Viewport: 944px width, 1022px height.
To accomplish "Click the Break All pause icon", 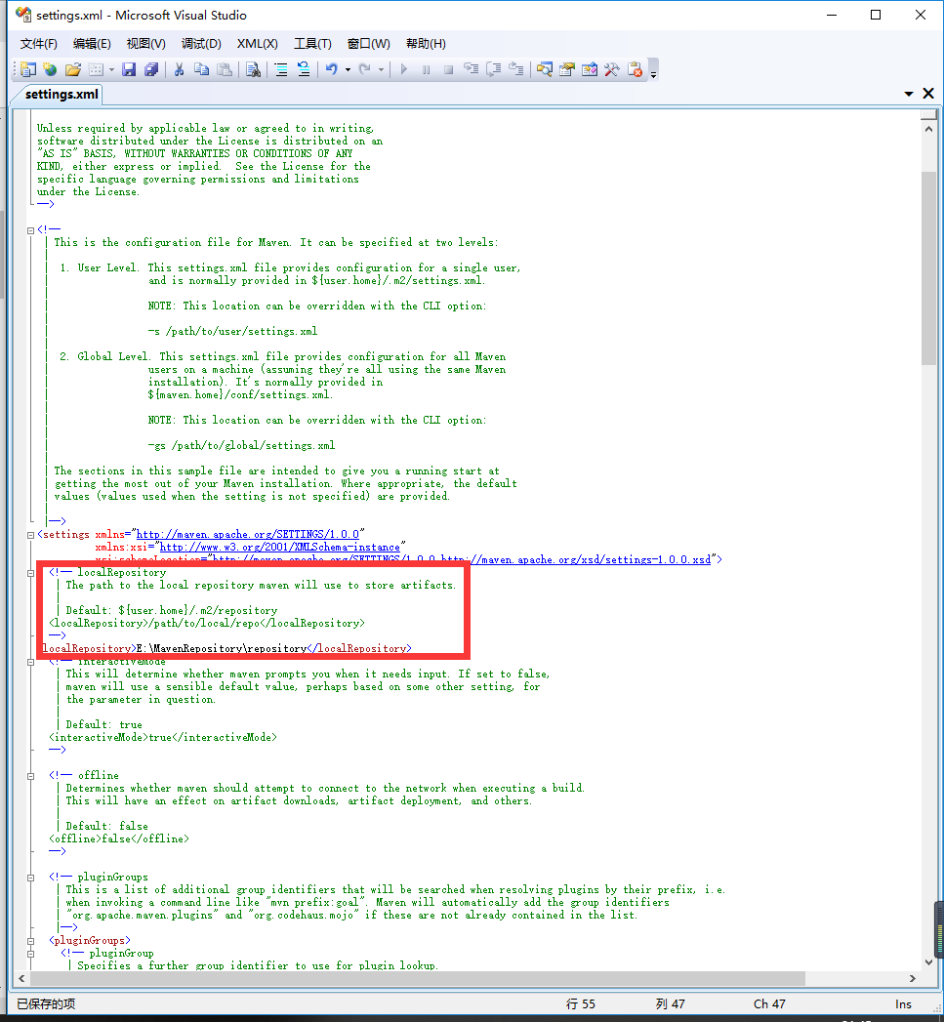I will (x=427, y=69).
